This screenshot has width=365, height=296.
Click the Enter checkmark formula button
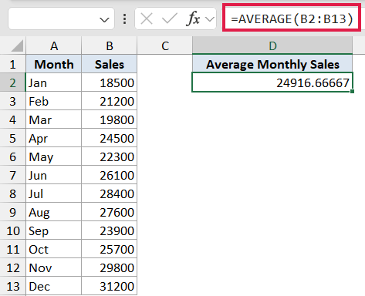[170, 19]
